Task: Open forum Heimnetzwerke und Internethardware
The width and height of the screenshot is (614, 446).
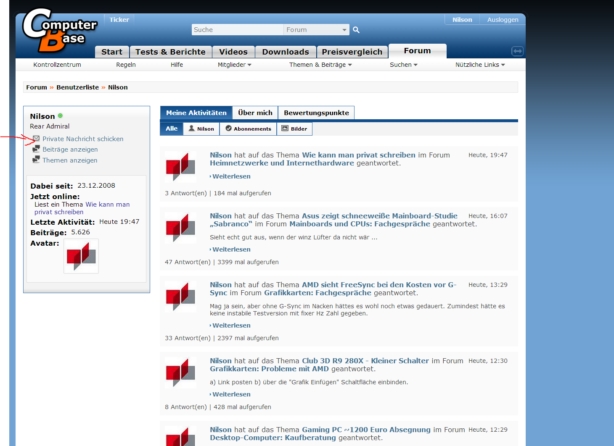Action: point(282,163)
